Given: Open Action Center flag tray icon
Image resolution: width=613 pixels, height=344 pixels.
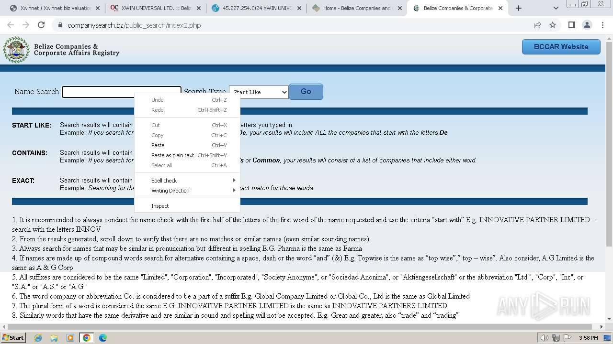Looking at the screenshot, I should click(x=568, y=338).
